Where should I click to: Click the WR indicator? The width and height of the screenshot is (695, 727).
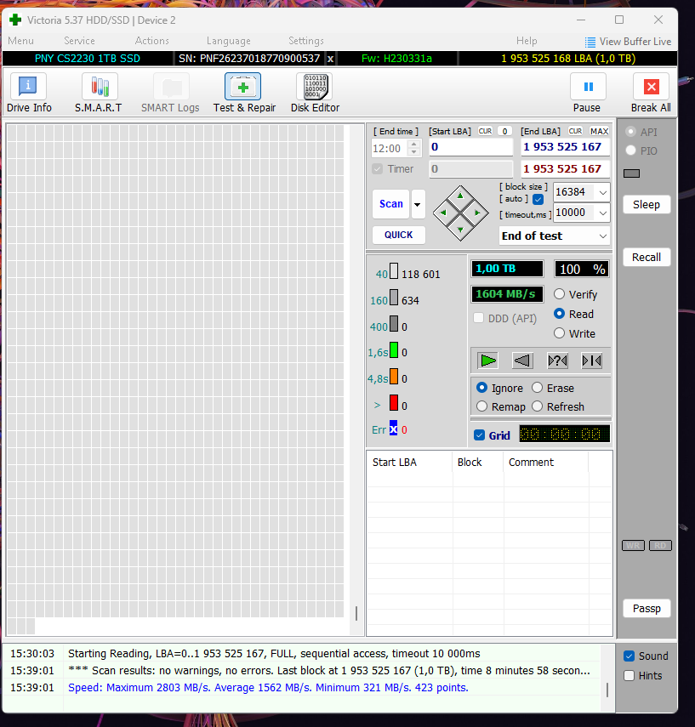tap(633, 545)
